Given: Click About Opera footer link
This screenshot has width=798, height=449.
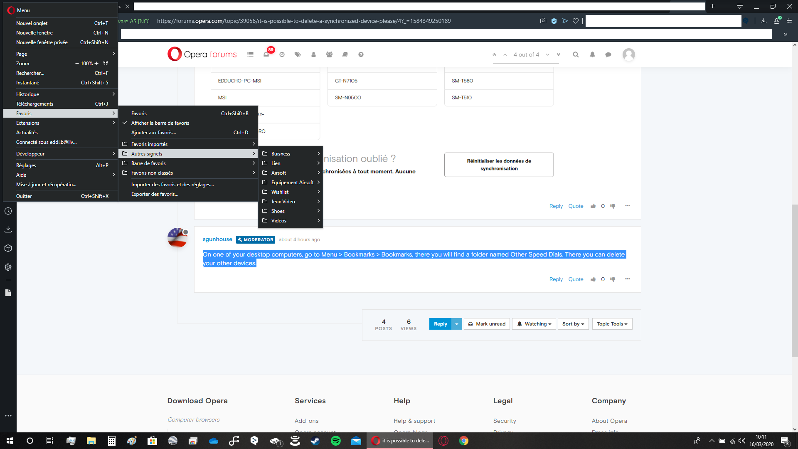Looking at the screenshot, I should point(609,421).
